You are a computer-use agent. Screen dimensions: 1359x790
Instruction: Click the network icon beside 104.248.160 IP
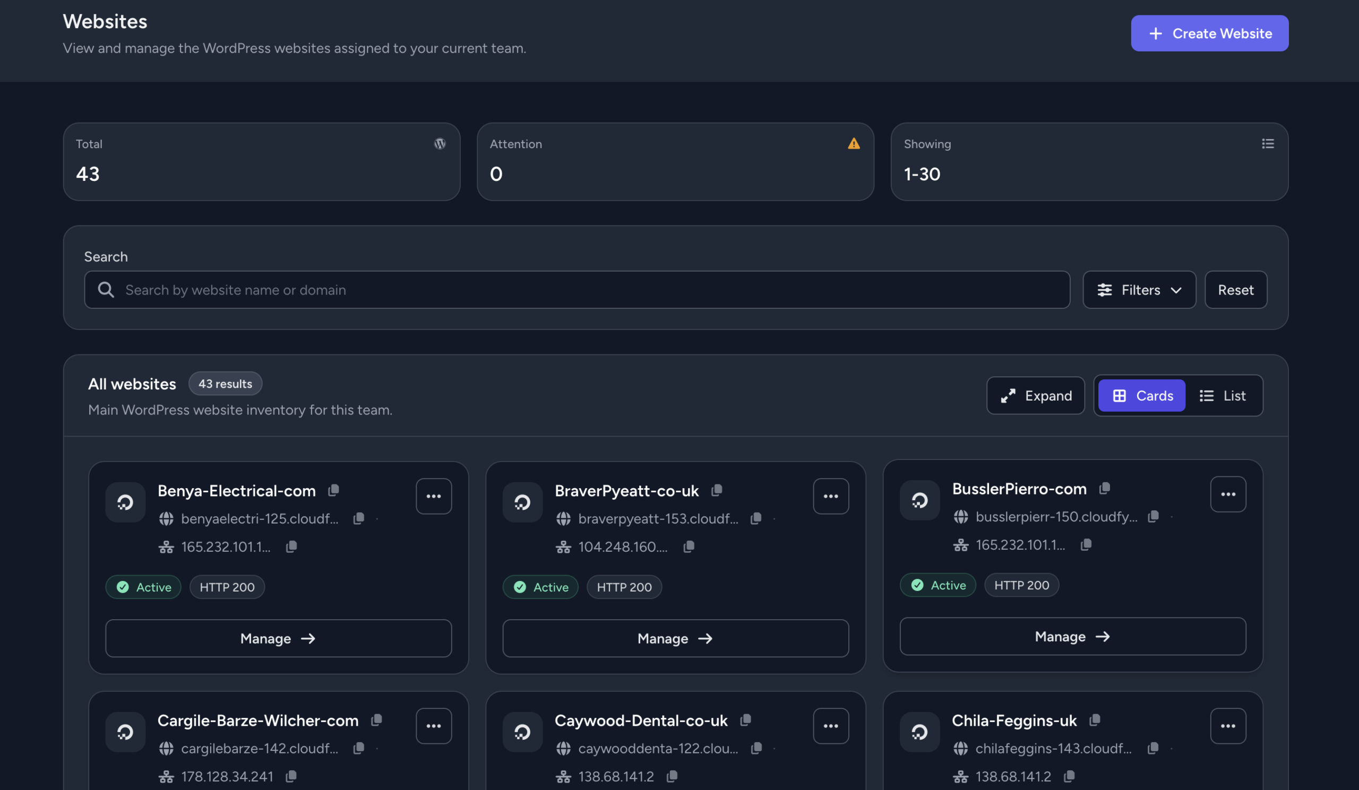pos(564,546)
